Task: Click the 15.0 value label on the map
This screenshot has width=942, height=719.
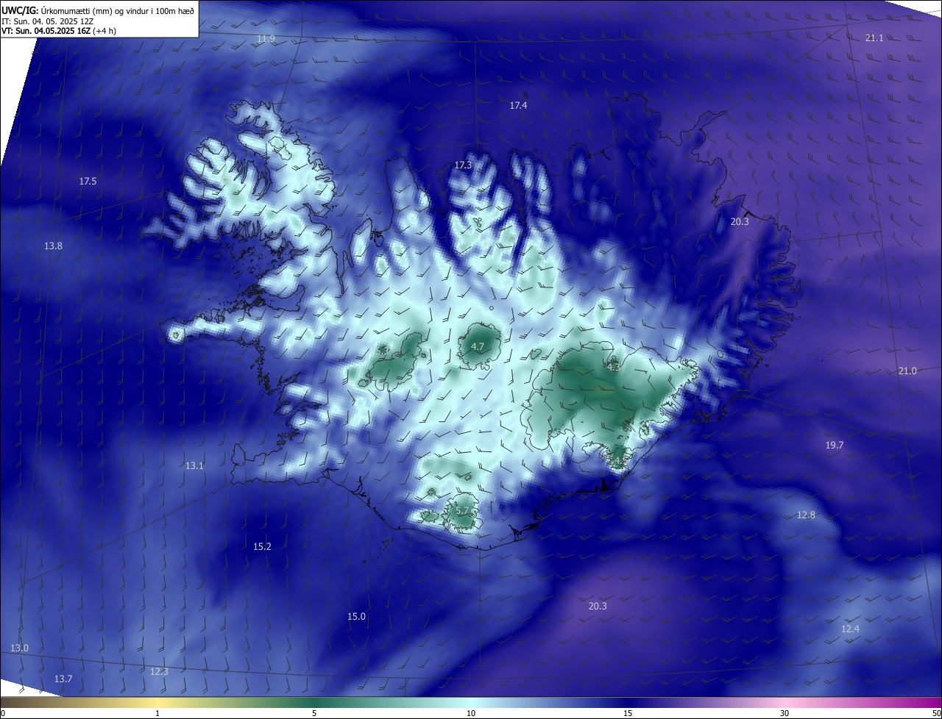Action: (x=356, y=617)
